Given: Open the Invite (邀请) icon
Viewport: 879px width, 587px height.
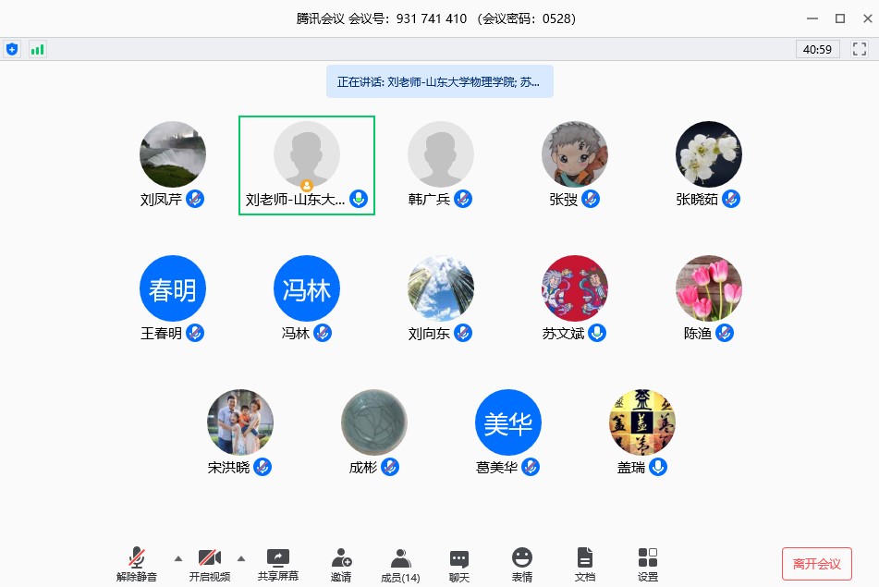Looking at the screenshot, I should click(340, 564).
